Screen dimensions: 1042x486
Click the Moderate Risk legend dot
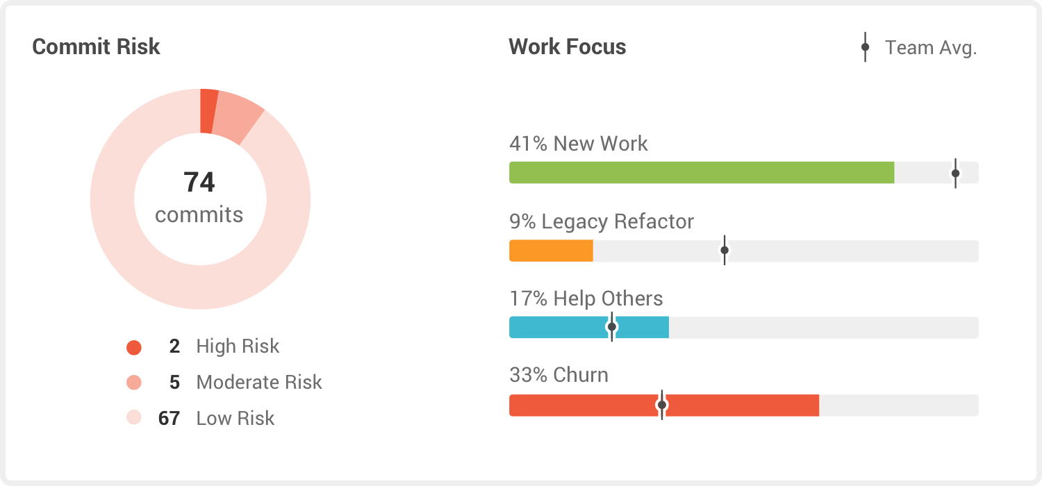[x=134, y=383]
